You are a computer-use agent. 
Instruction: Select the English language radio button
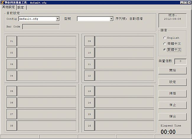(165, 38)
